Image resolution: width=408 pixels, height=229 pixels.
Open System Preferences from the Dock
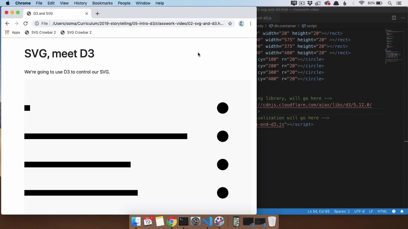195,221
